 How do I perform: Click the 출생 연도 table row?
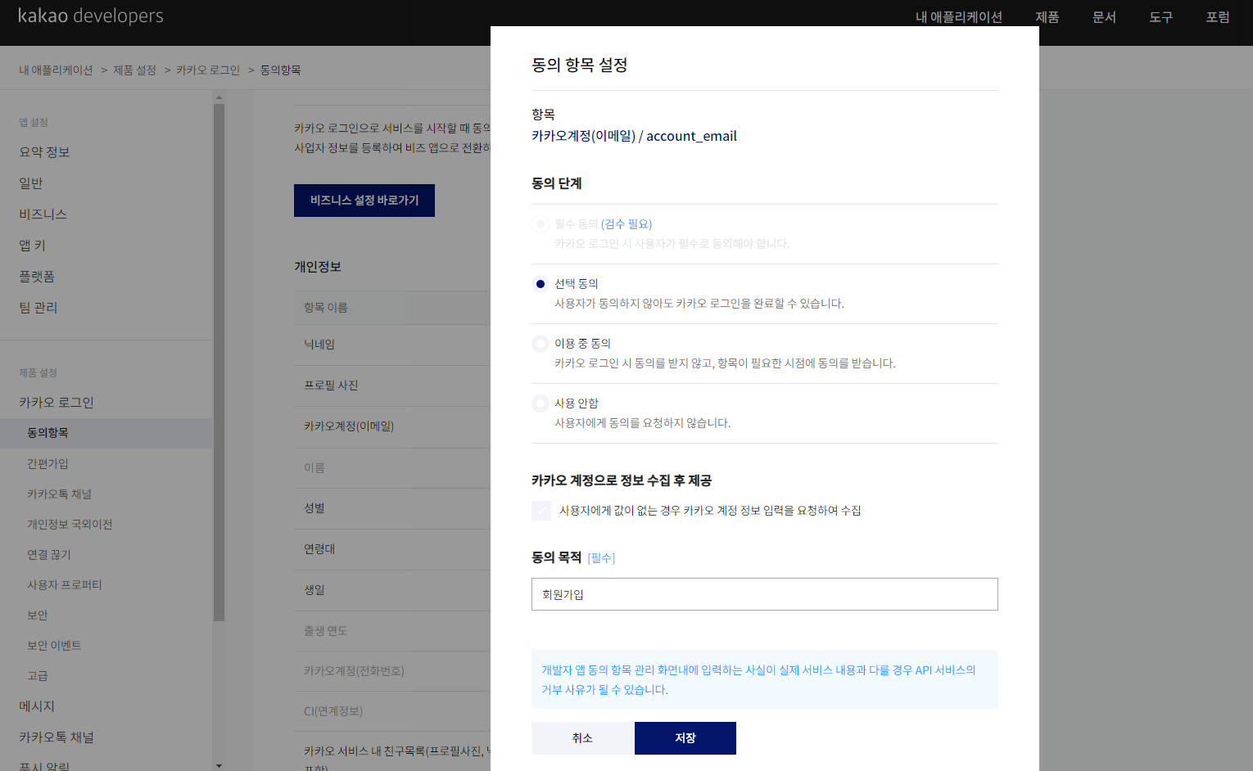point(392,631)
